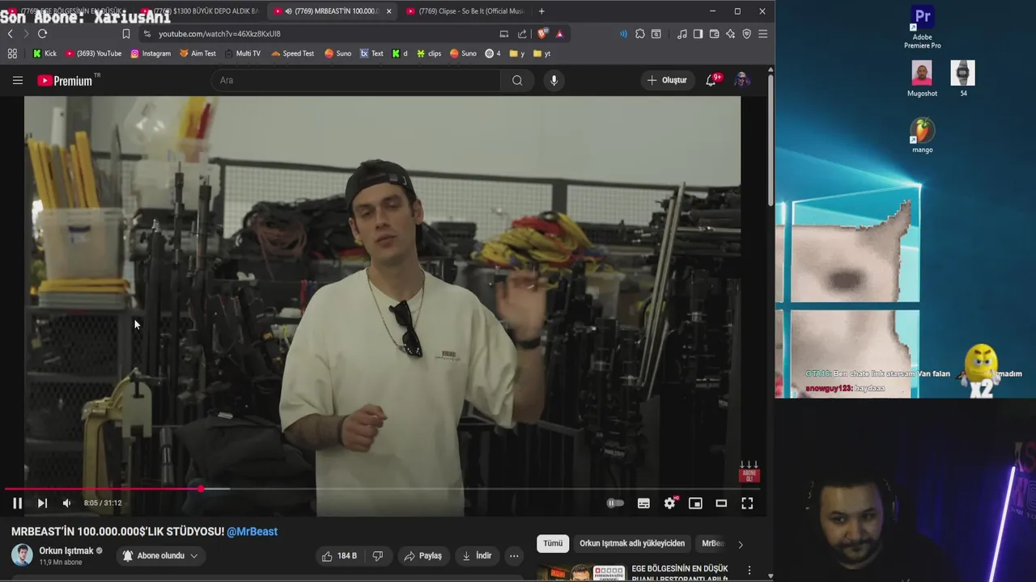The image size is (1036, 582).
Task: Bookmark this page icon
Action: pyautogui.click(x=125, y=34)
